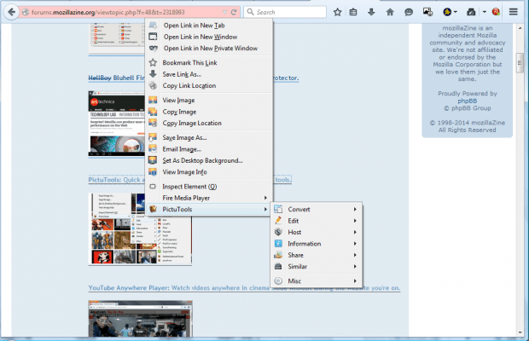Open the downloads arrow icon

point(372,13)
